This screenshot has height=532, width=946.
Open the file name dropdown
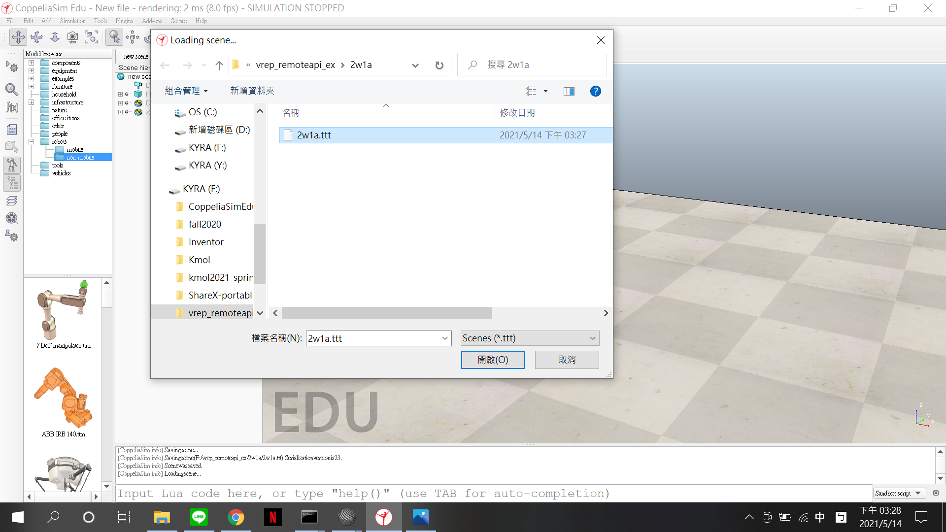click(x=445, y=338)
